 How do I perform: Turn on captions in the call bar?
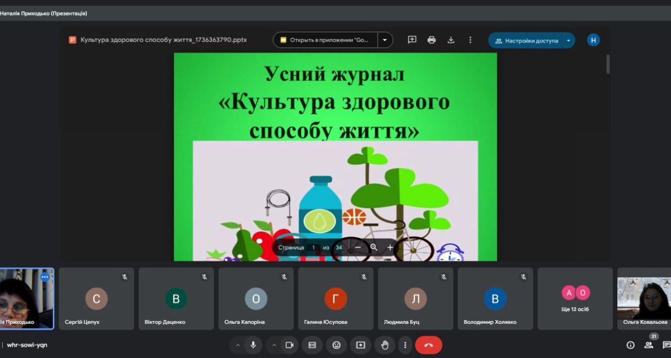click(313, 345)
